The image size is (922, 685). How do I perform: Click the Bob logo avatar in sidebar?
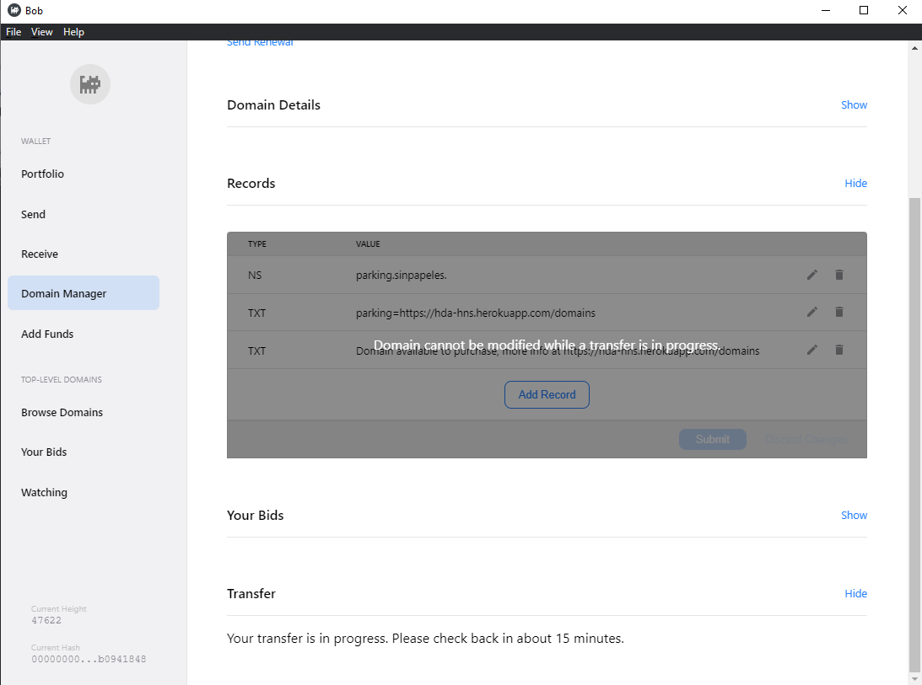(x=90, y=84)
